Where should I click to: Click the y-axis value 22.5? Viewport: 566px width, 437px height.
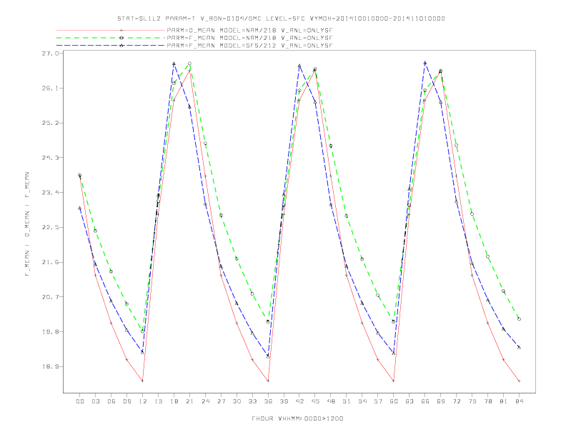50,228
